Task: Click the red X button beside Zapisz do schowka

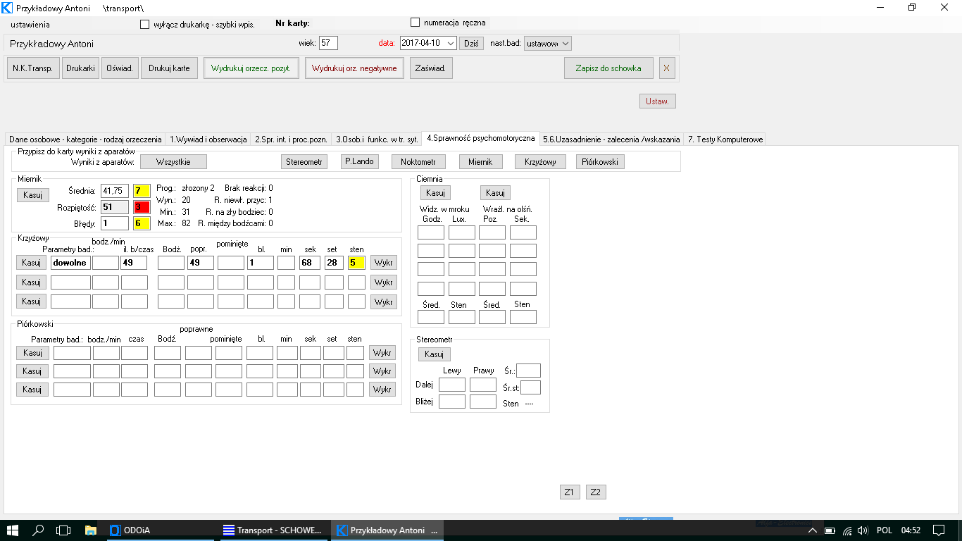Action: (666, 68)
